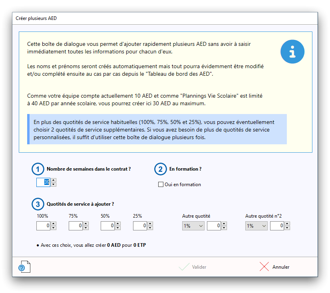Screen dimensions: 330x293
Task: Open the 'Autre quotité n°2' percentage dropdown
Action: (256, 226)
